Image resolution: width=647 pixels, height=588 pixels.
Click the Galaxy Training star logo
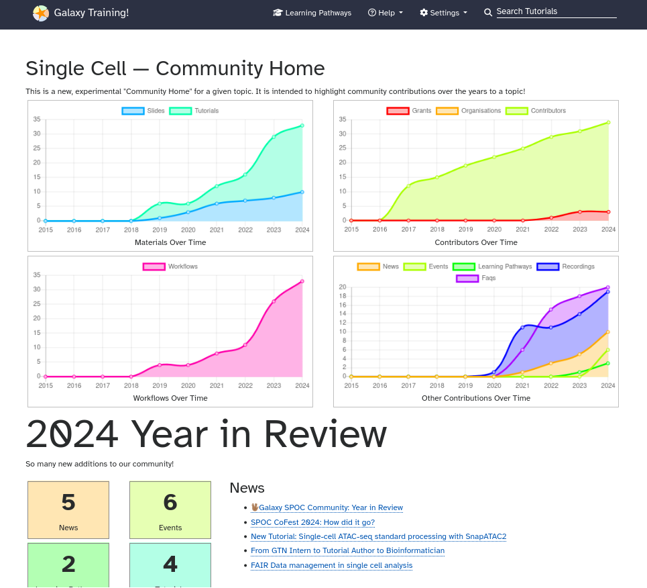(41, 13)
